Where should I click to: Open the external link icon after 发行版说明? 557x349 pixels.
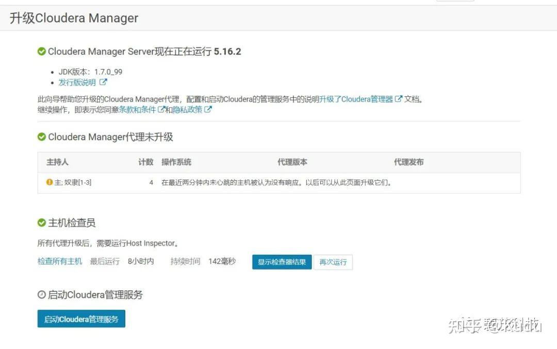point(102,82)
